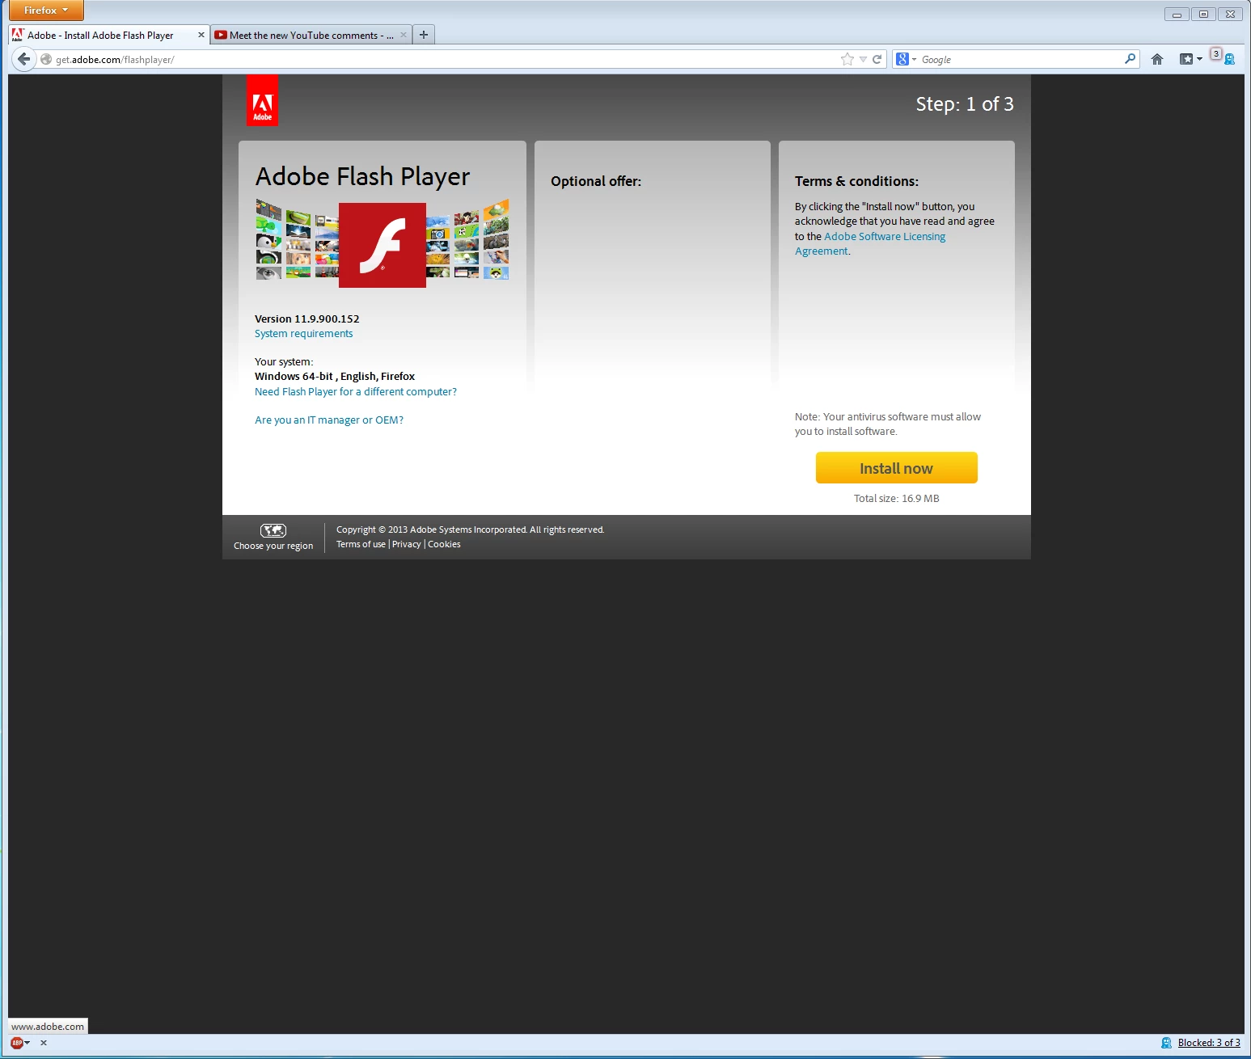
Task: Open the Ghostery ghost icon
Action: click(x=1228, y=59)
